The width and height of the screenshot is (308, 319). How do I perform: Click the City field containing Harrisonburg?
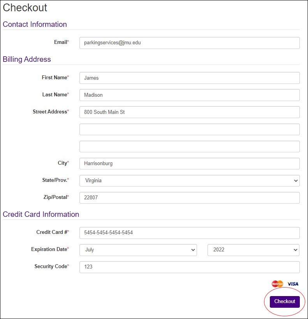click(x=189, y=163)
